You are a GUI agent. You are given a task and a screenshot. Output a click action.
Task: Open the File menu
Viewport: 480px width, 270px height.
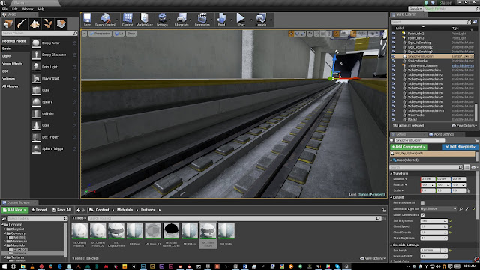point(5,9)
